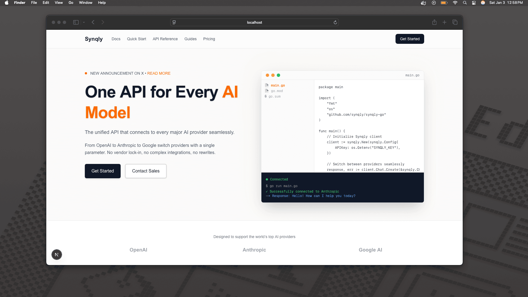Select main.go in the file list
This screenshot has width=528, height=297.
pyautogui.click(x=278, y=85)
